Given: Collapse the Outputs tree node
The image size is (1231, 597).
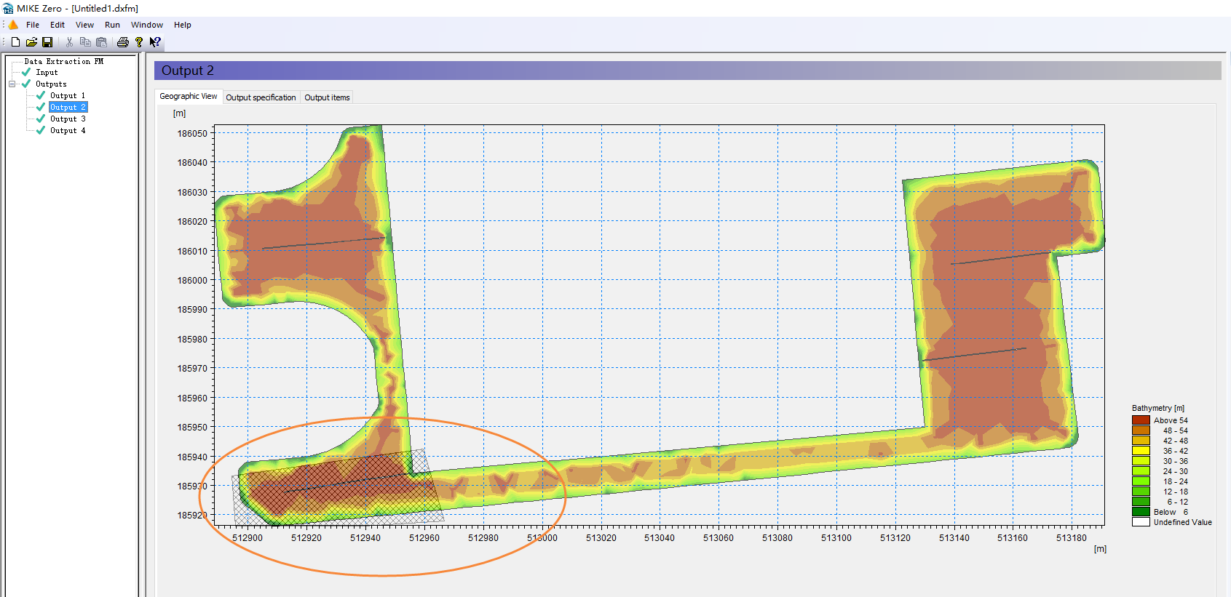Looking at the screenshot, I should click(12, 84).
